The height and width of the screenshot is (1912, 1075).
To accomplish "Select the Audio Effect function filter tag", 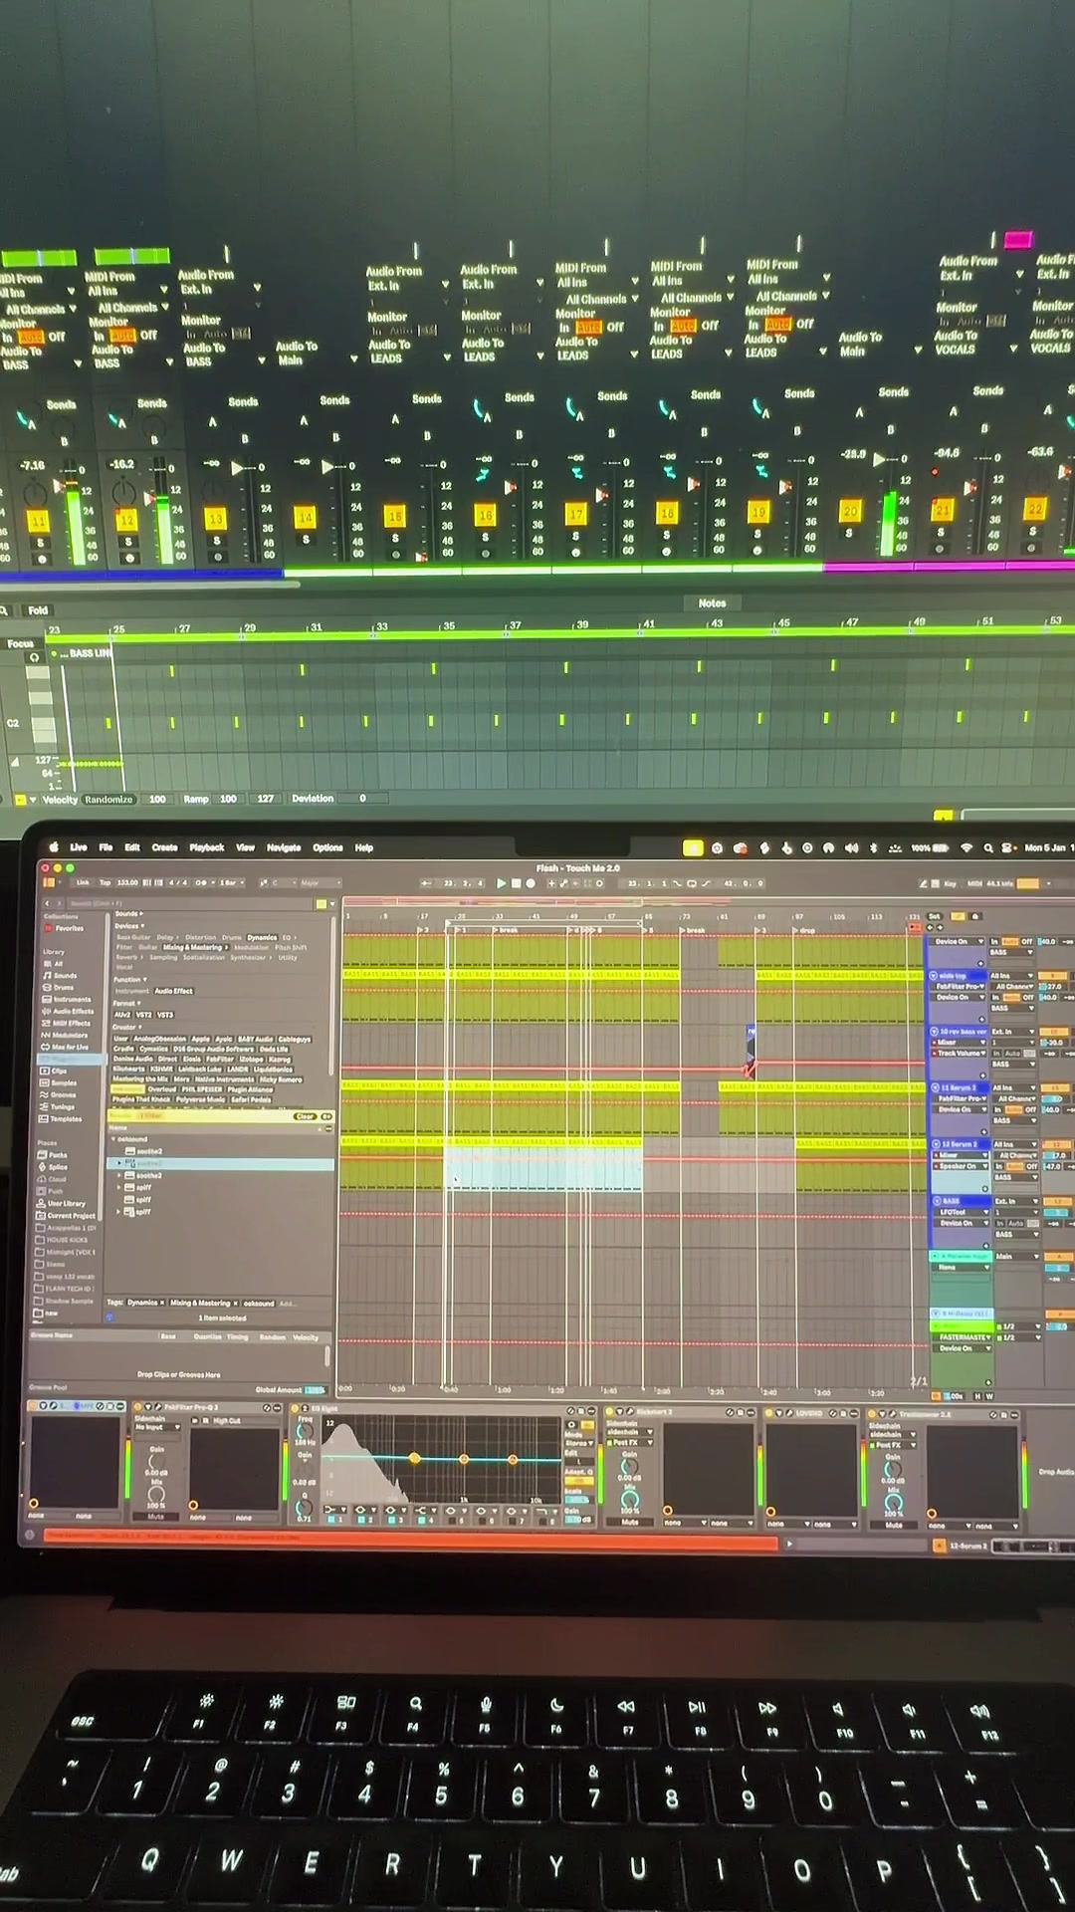I will coord(173,991).
